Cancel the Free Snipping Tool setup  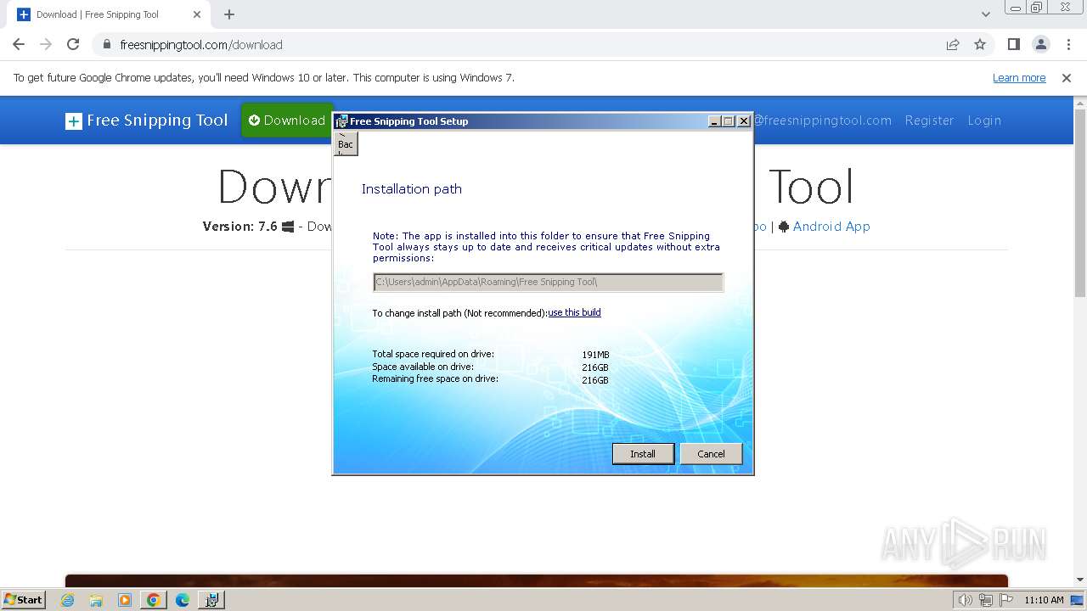click(711, 454)
